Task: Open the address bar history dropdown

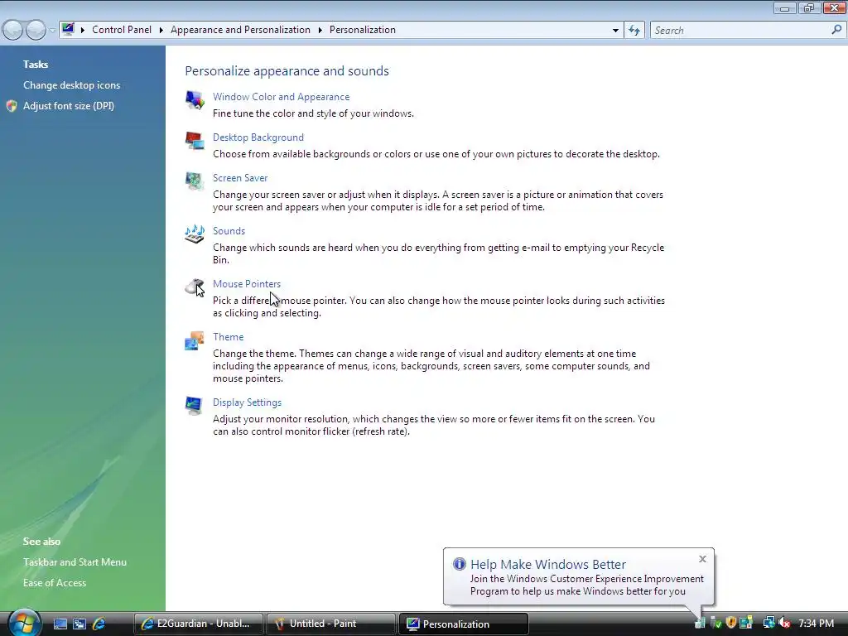Action: (x=615, y=31)
